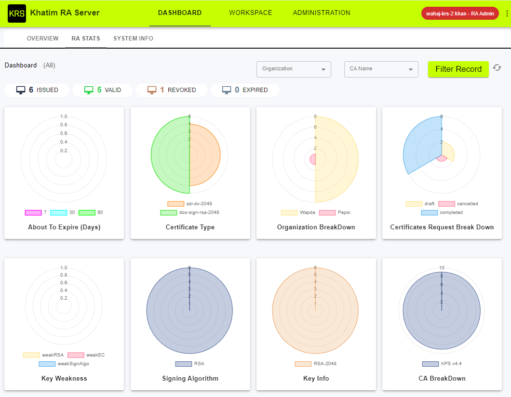
Task: Toggle the RSA-2048 key info legend item
Action: (x=315, y=364)
